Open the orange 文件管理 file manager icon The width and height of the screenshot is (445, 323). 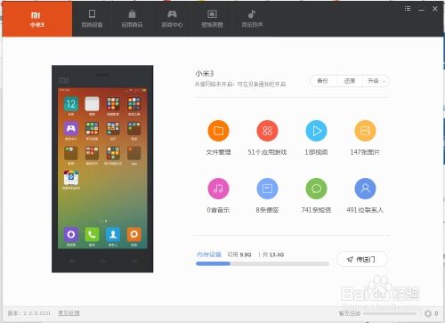pyautogui.click(x=218, y=131)
